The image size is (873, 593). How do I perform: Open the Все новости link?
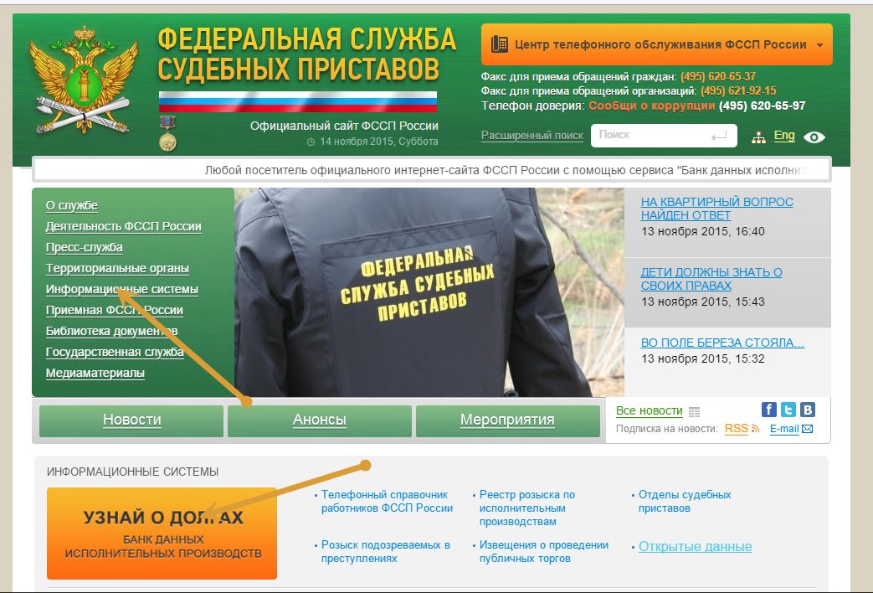pyautogui.click(x=650, y=410)
